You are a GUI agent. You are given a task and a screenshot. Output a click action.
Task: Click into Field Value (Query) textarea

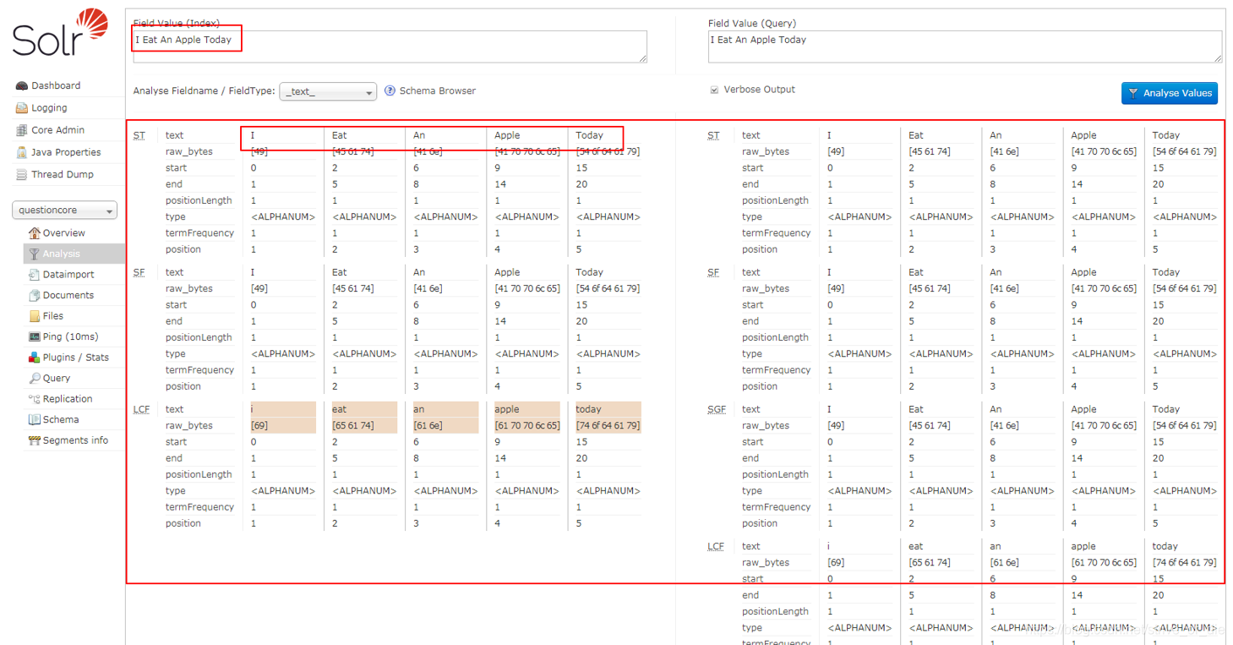pos(964,46)
